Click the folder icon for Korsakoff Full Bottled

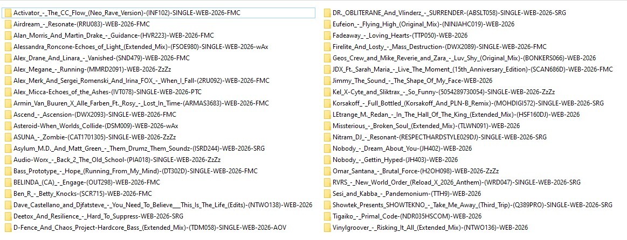point(327,103)
